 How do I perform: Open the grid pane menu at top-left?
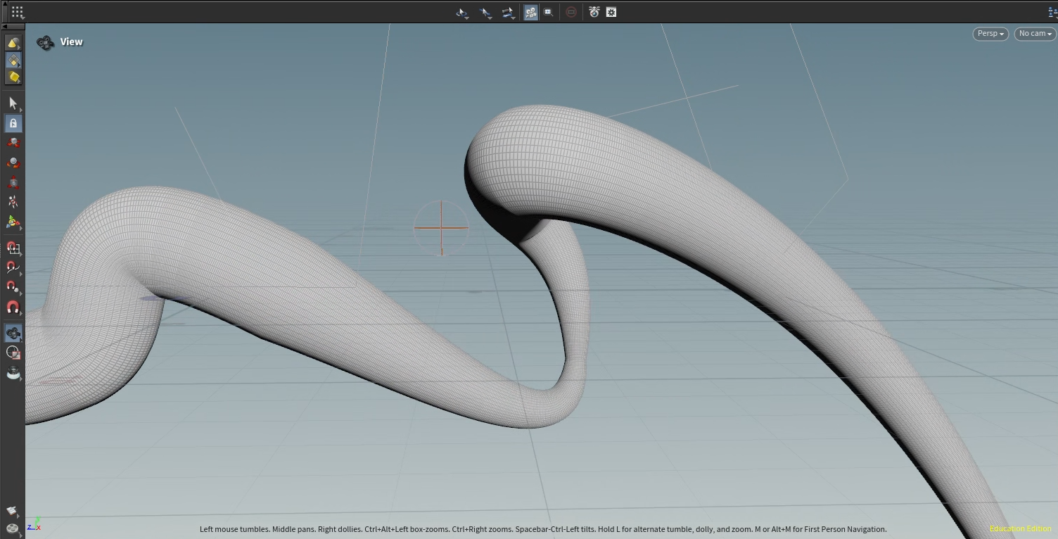17,12
